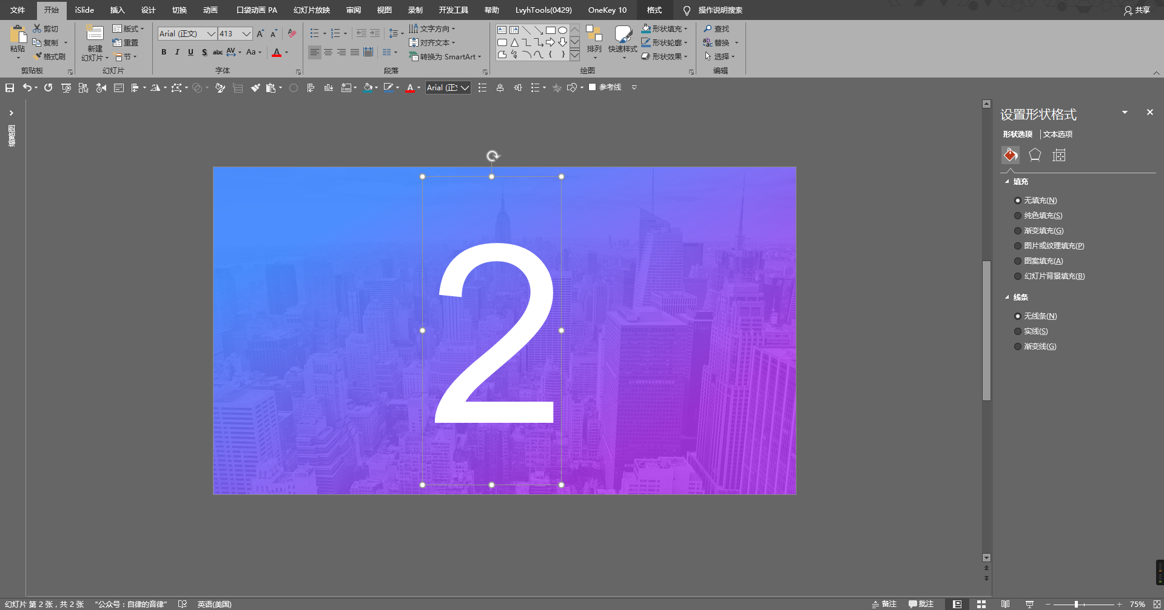The height and width of the screenshot is (610, 1164).
Task: Select Pattern fill (图案填充) option
Action: click(x=1038, y=261)
